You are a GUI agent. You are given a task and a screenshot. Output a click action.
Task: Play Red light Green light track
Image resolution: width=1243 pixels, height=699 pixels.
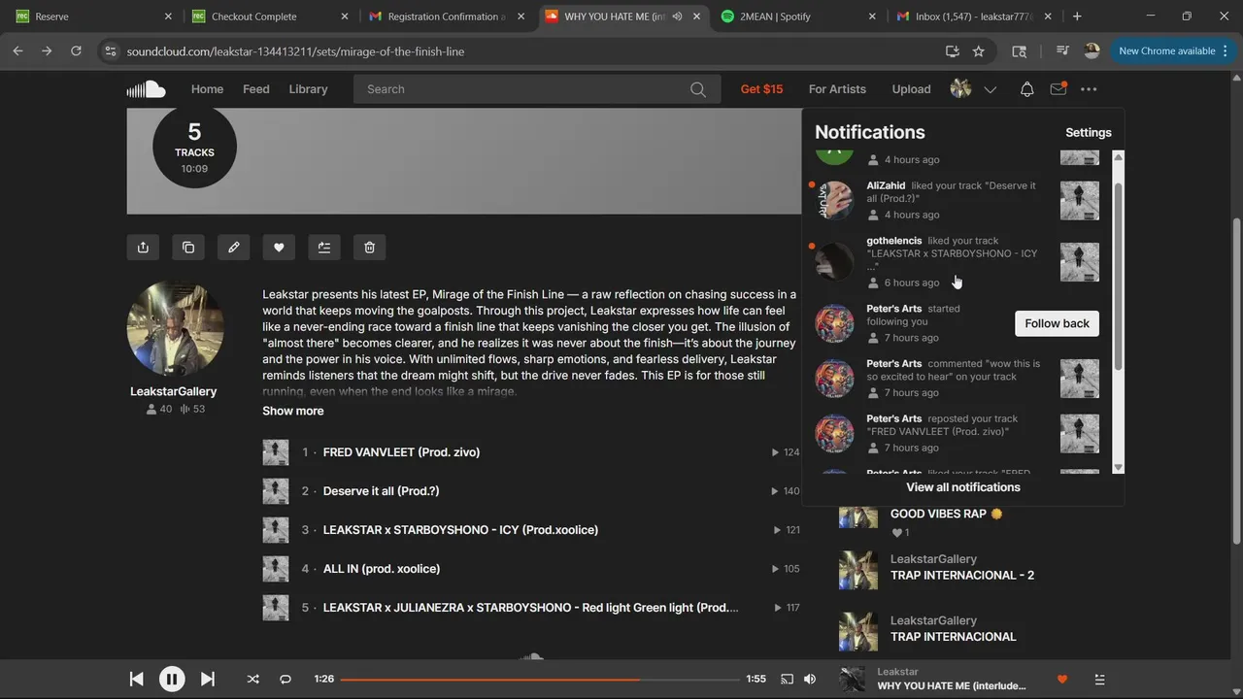[x=531, y=608]
